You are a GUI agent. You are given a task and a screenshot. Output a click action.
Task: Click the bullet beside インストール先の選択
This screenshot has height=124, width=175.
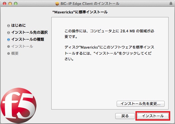click(x=8, y=33)
